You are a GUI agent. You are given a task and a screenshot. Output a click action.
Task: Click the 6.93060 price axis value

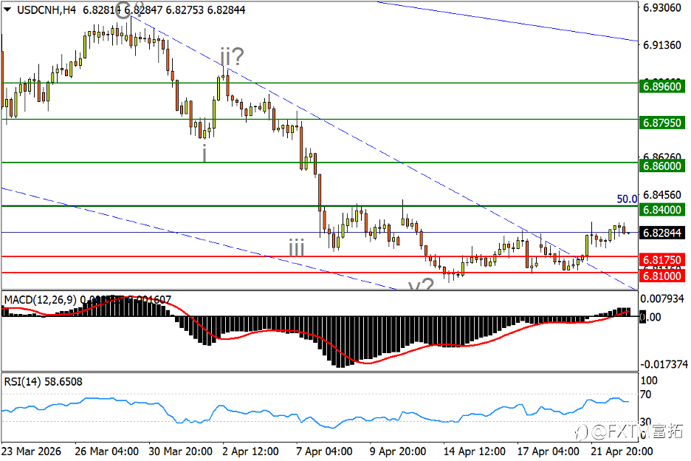pos(662,7)
